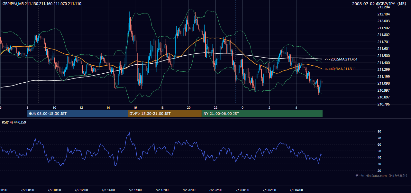Click the 7/3 04:00 time axis label

tap(297, 190)
